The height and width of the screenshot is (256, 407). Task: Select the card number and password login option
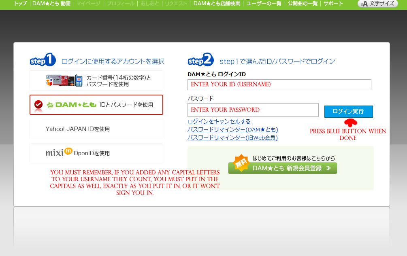tap(96, 80)
